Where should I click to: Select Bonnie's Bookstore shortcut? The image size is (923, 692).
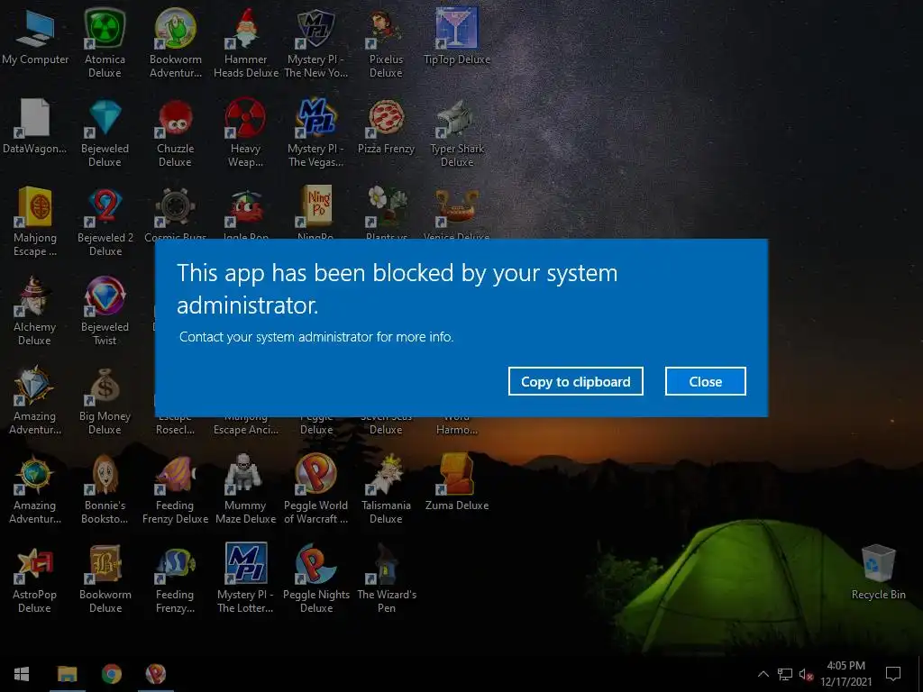(x=105, y=489)
